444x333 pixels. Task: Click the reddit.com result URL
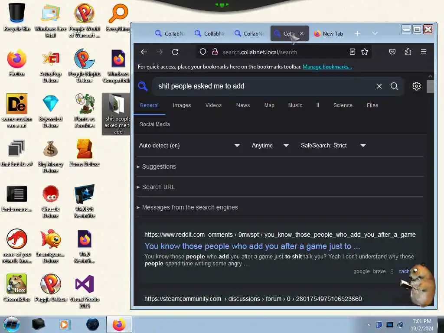pyautogui.click(x=280, y=235)
